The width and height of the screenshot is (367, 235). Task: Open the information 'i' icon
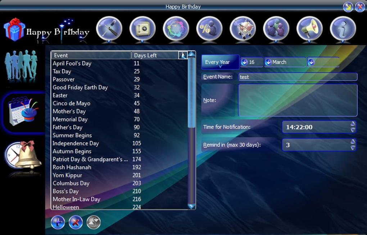(343, 28)
